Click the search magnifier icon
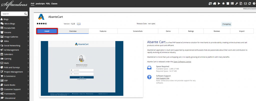Viewport: 256px width, 101px height. (25, 14)
